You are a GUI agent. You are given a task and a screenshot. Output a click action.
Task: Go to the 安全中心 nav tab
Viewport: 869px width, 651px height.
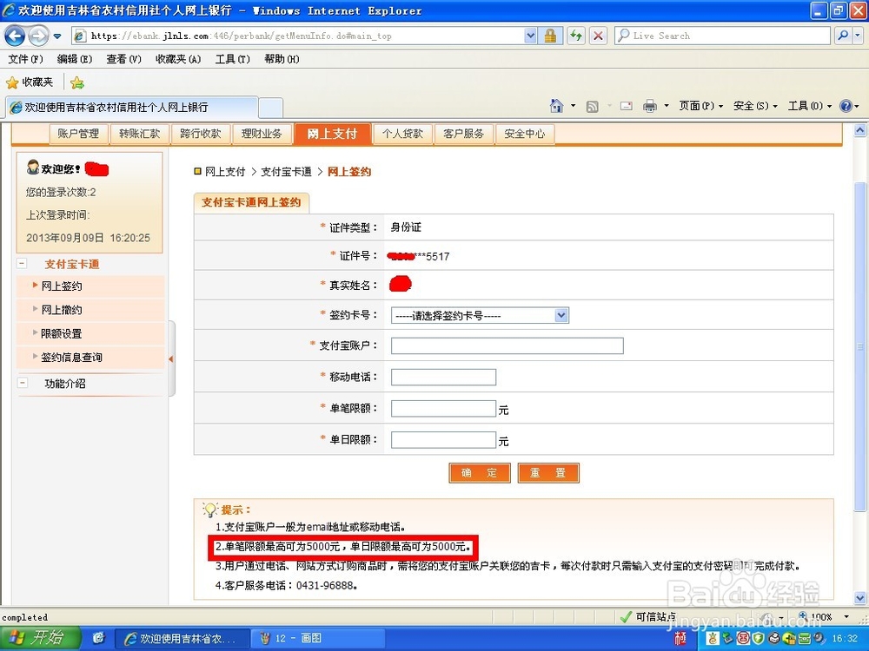pyautogui.click(x=524, y=134)
